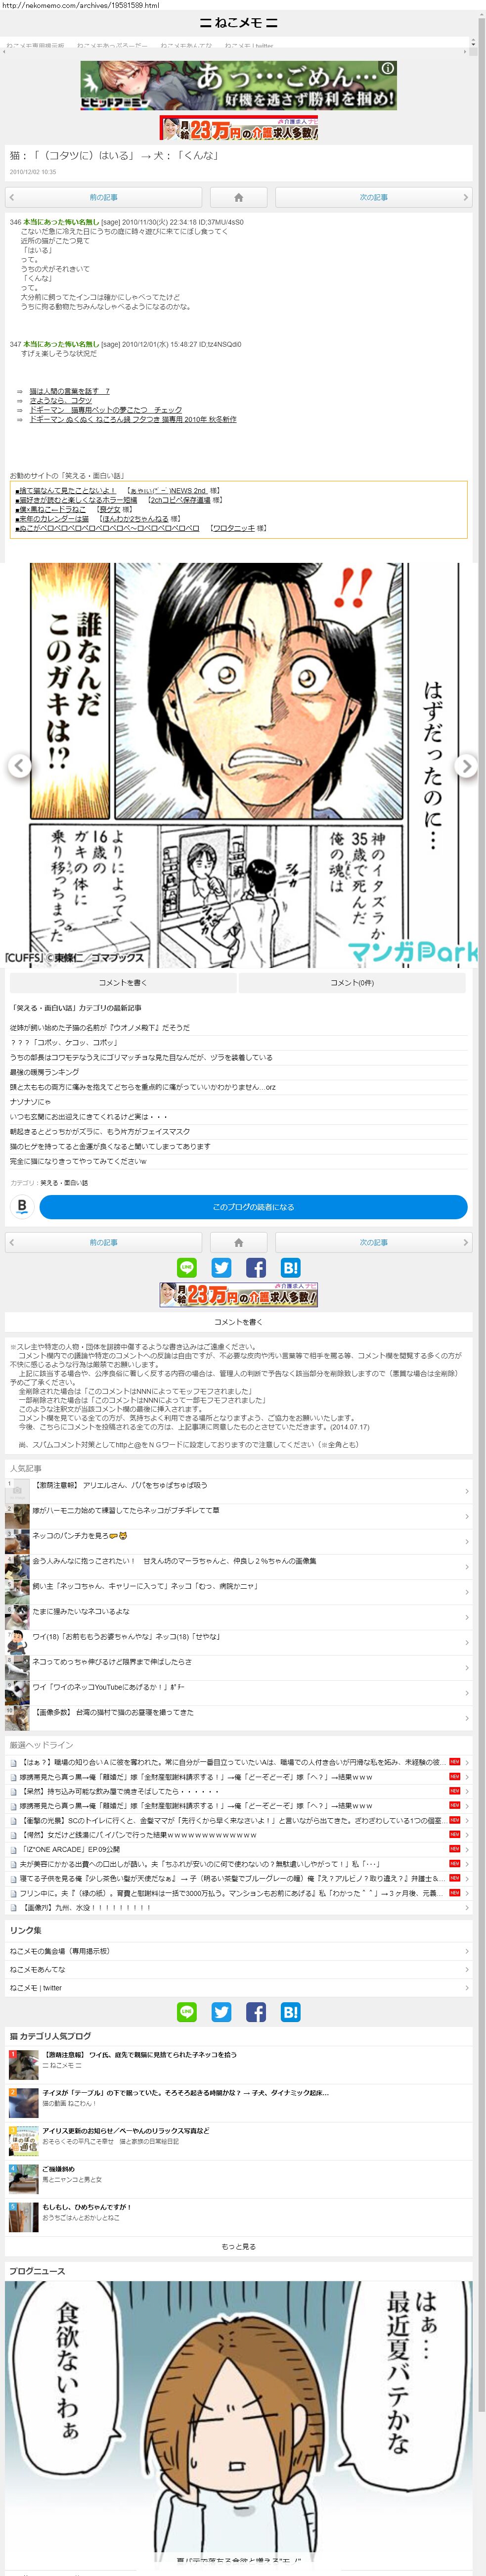Click chevron on 【激萌注意報】アリエルさん popular row
The width and height of the screenshot is (486, 2576).
[x=466, y=1491]
